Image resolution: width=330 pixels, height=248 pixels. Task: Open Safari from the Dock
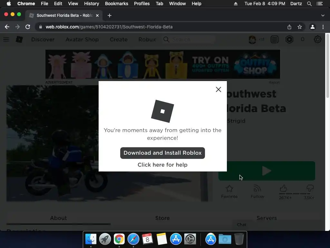(x=133, y=239)
